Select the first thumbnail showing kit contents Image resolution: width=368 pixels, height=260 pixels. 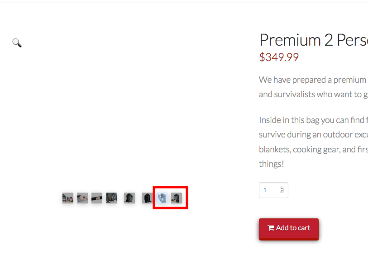coord(68,198)
